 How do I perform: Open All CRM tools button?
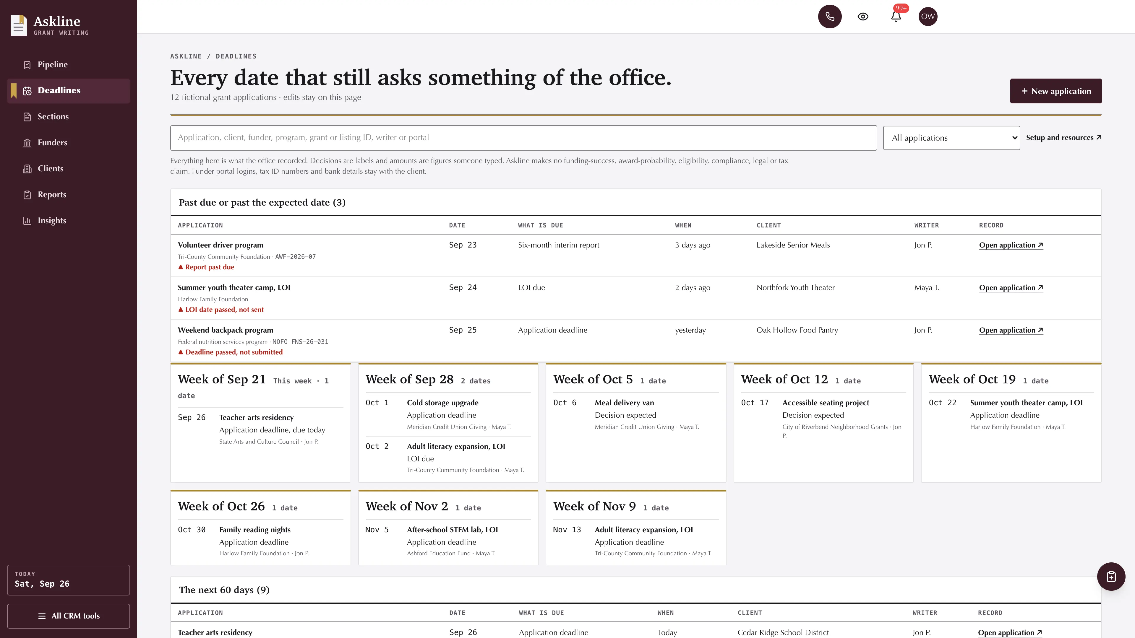[x=68, y=616]
